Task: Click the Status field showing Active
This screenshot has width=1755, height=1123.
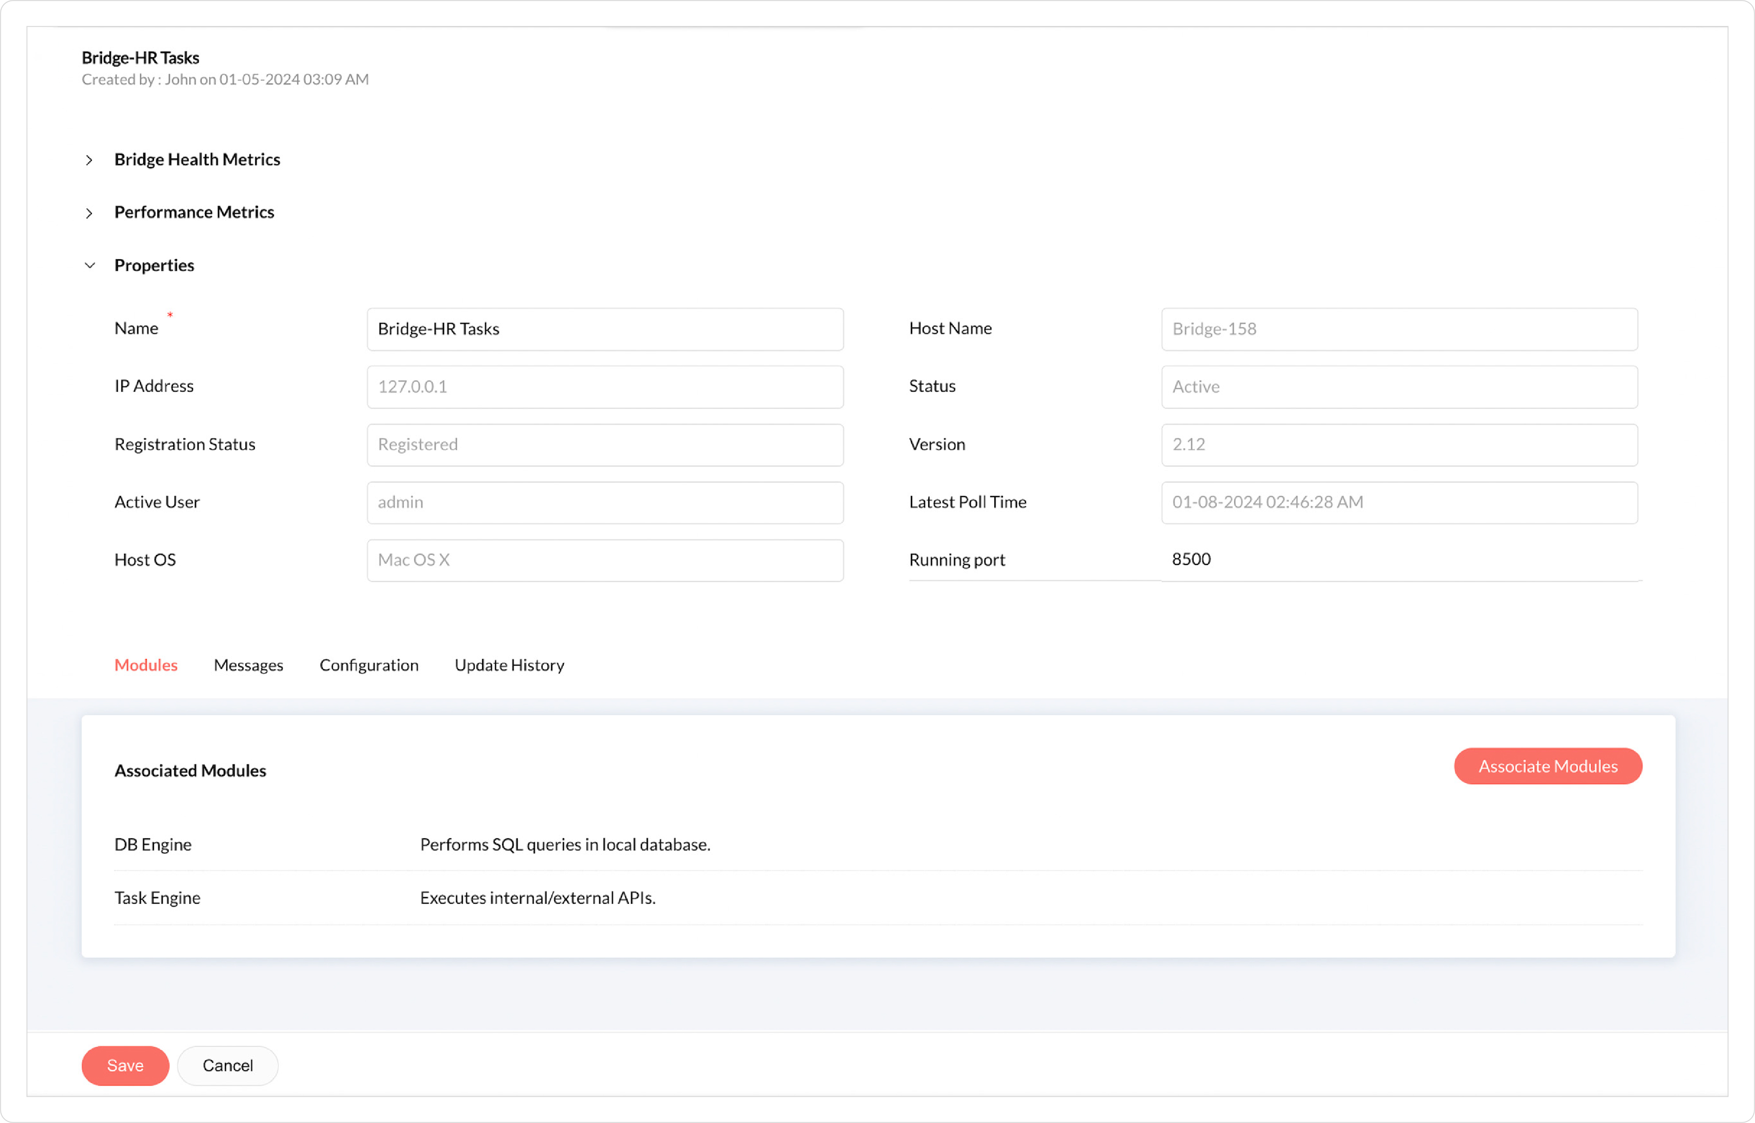Action: point(1399,386)
